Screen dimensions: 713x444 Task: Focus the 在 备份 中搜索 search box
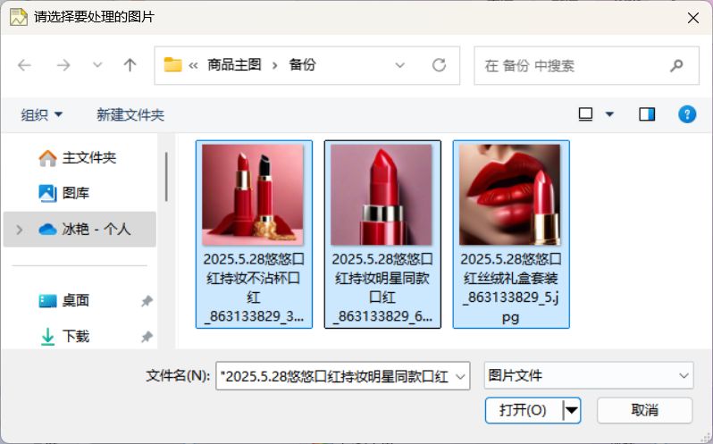(x=586, y=65)
